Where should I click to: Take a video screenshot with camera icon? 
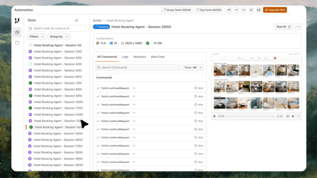pos(287,116)
